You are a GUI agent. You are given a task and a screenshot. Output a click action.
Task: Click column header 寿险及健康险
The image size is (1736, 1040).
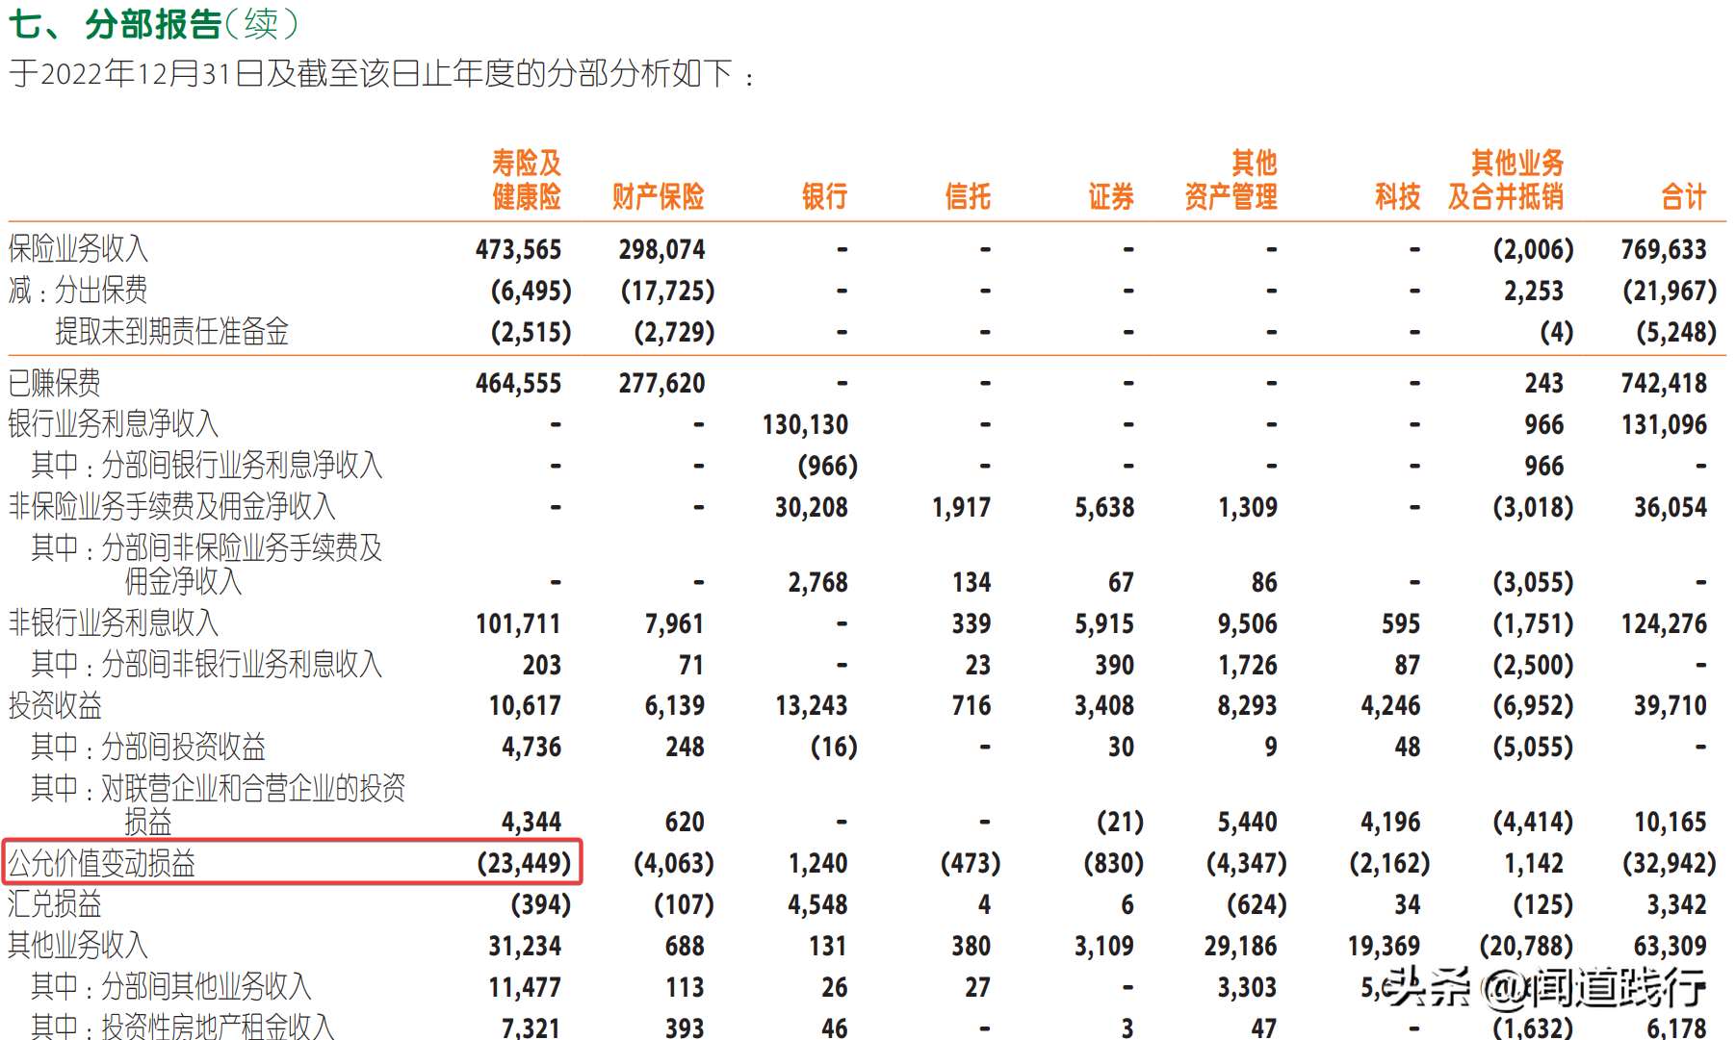(x=526, y=179)
